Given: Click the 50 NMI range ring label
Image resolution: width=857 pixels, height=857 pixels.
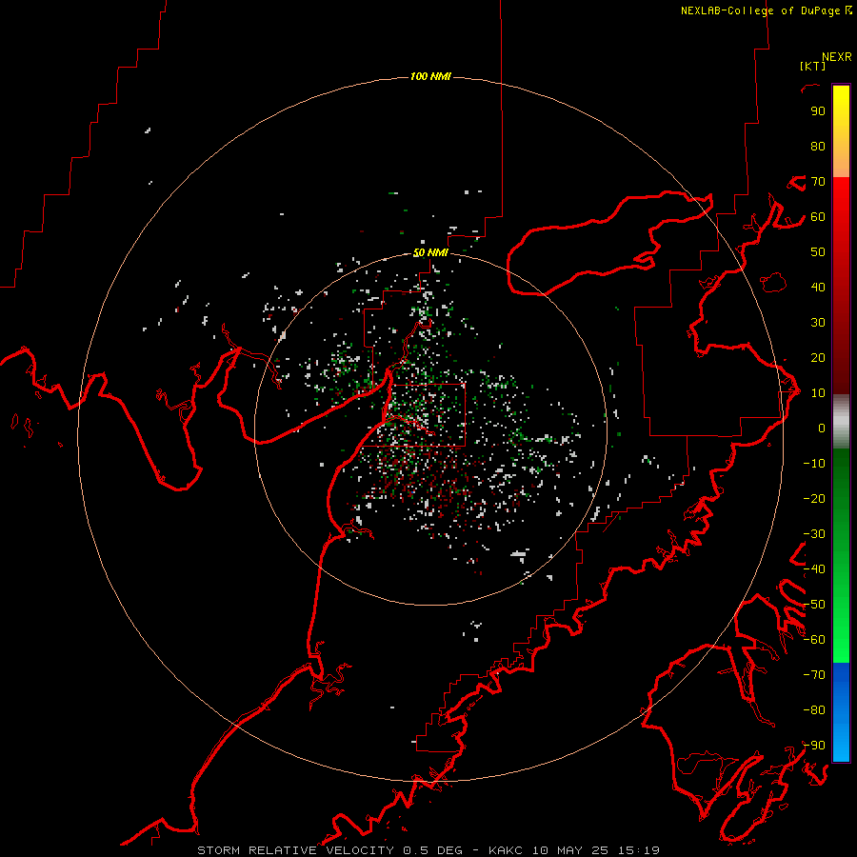Looking at the screenshot, I should [430, 252].
